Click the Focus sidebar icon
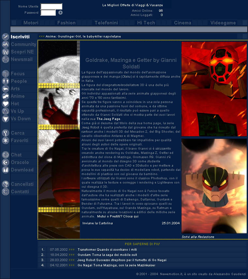248x279 pixels. pyautogui.click(x=6, y=73)
